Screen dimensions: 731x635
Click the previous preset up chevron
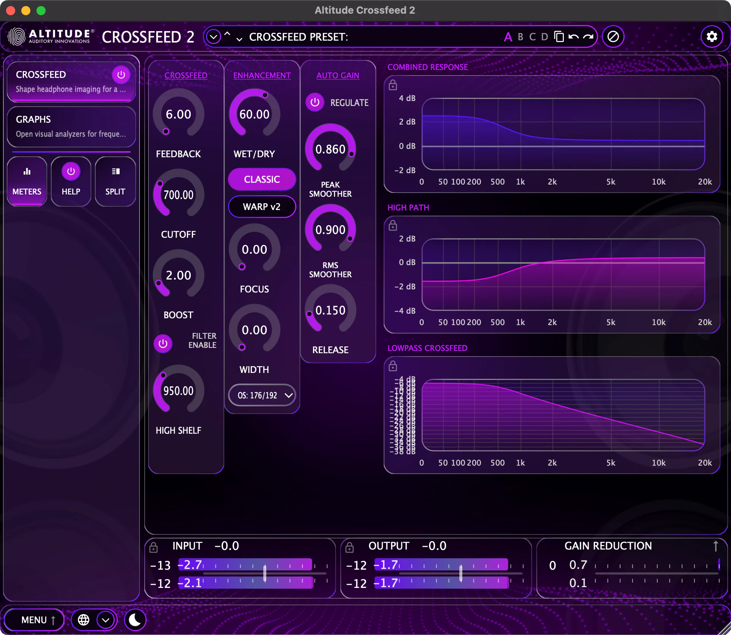(x=227, y=33)
